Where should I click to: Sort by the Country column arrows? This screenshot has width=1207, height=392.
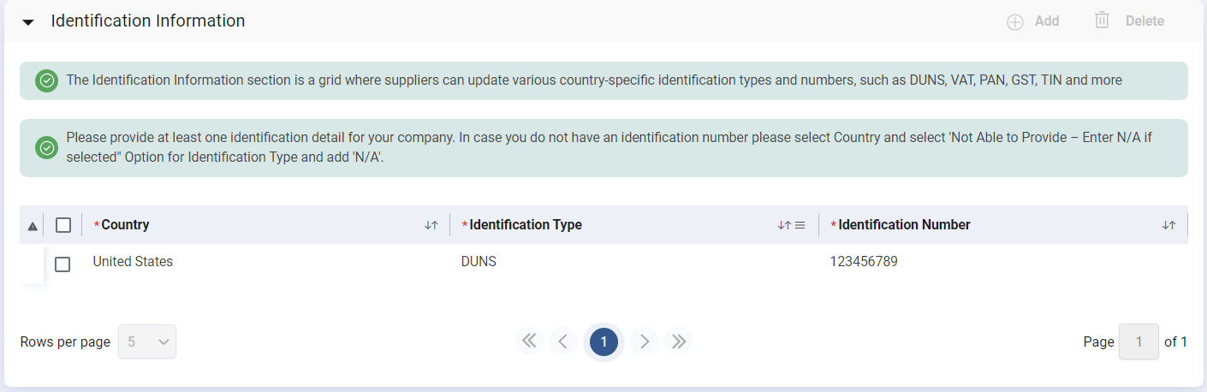tap(431, 225)
